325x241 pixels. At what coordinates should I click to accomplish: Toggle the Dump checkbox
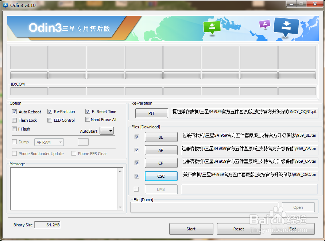(x=14, y=142)
